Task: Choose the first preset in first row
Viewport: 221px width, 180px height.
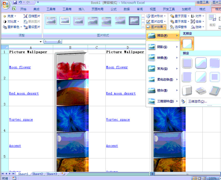Action: (x=187, y=63)
